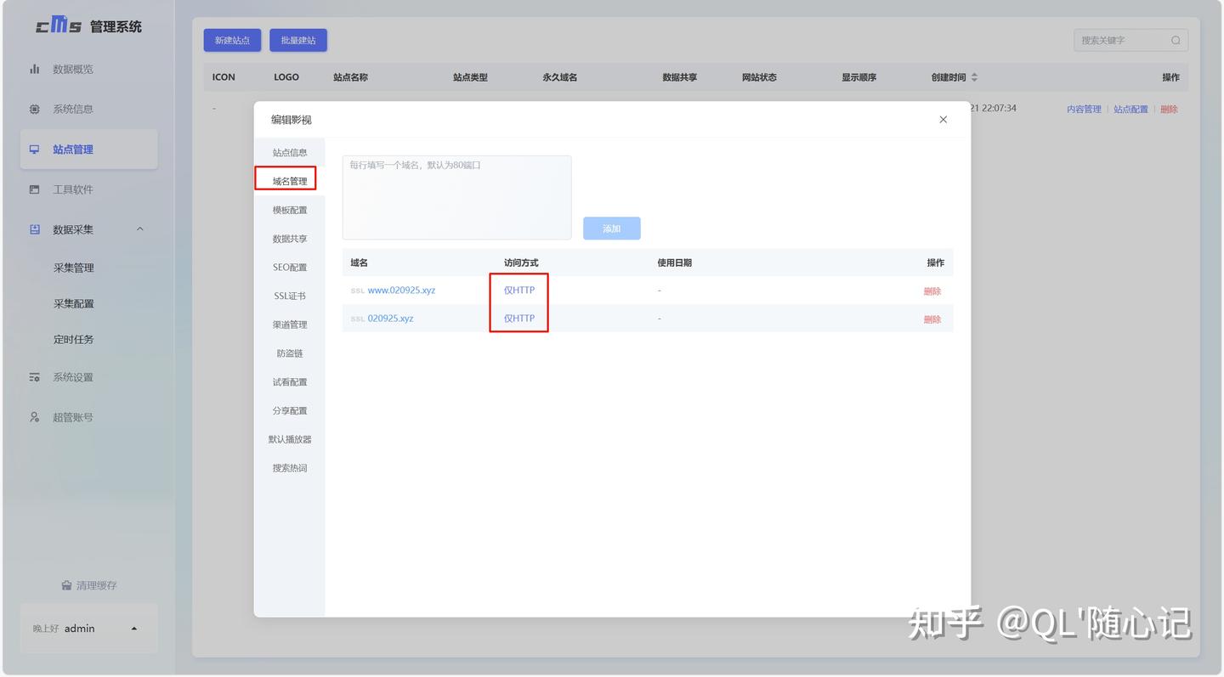Click 清理缓存 at sidebar bottom

(x=89, y=585)
